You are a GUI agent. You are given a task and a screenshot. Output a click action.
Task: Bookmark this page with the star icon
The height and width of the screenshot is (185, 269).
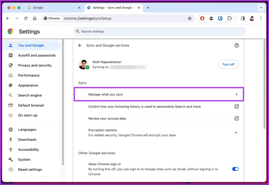(190, 18)
